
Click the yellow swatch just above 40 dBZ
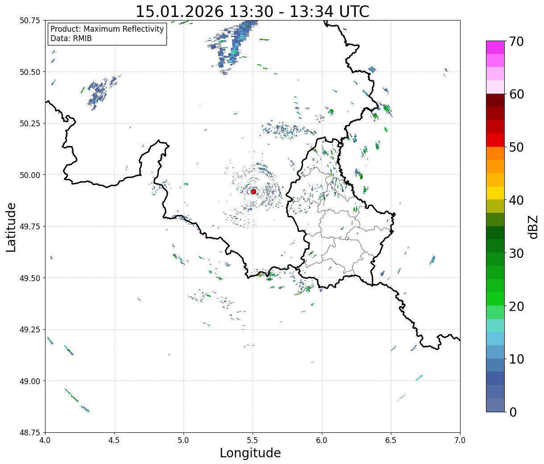(495, 193)
